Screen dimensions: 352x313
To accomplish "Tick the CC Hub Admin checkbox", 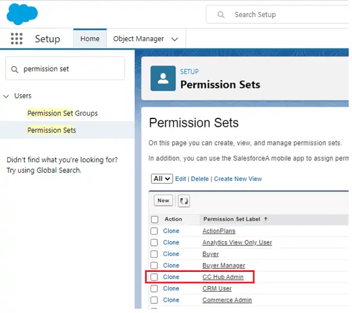I will 154,277.
